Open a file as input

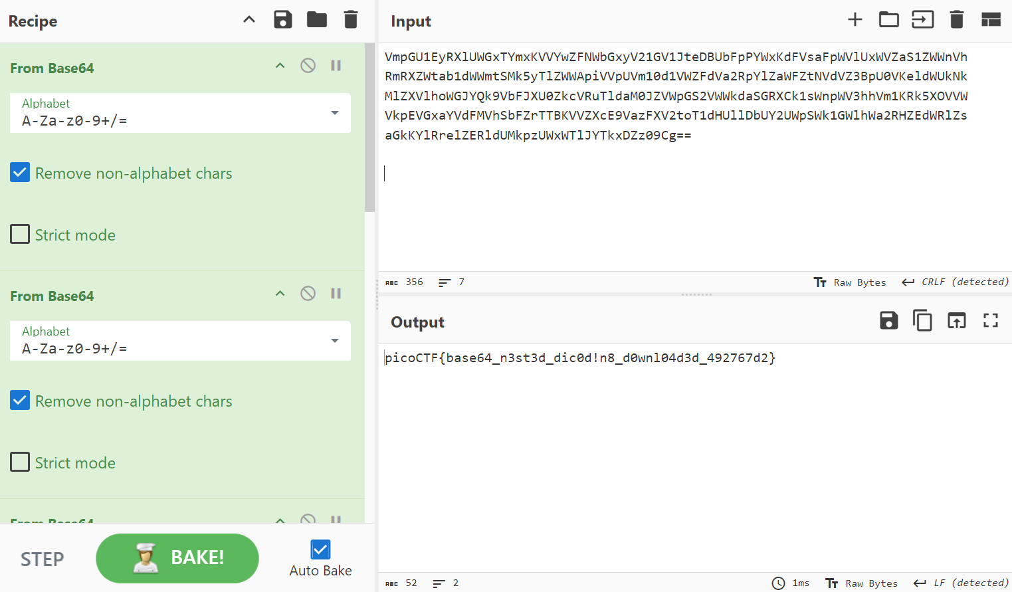coord(888,20)
